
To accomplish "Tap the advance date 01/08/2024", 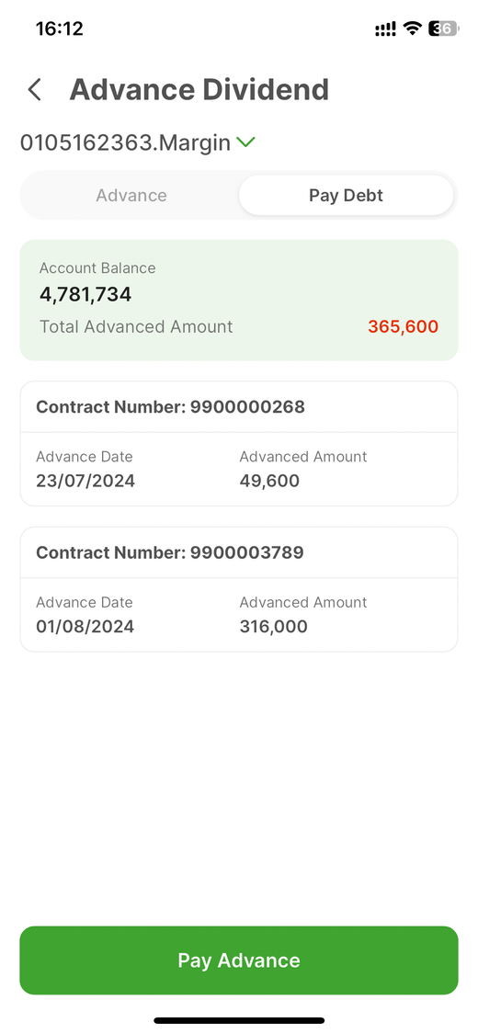I will 85,627.
